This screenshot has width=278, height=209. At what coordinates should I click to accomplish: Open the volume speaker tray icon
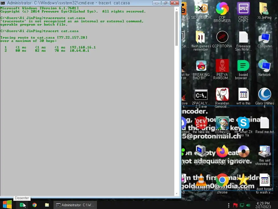(248, 205)
